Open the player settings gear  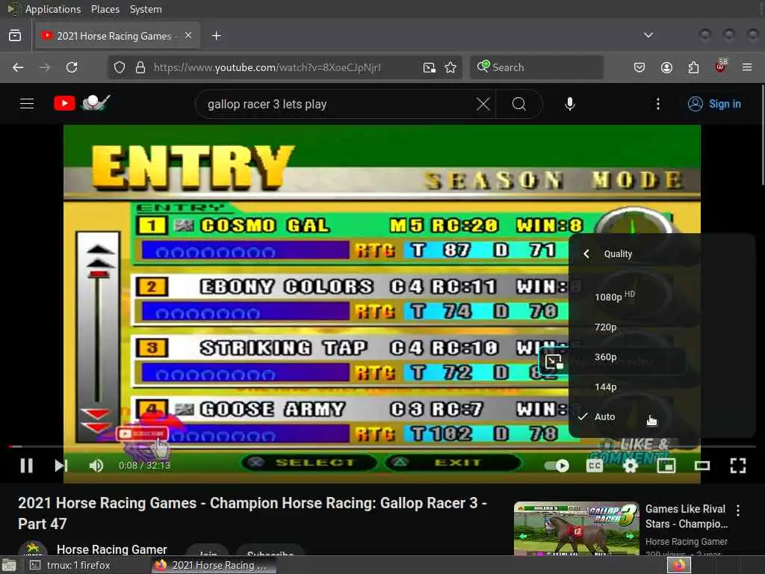(631, 466)
